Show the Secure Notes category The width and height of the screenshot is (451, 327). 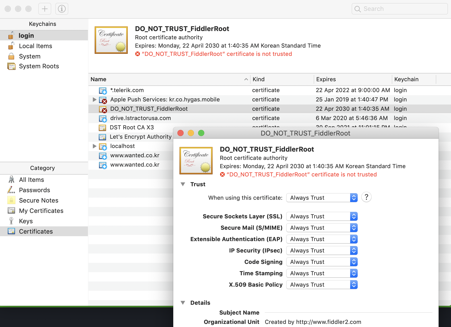coord(44,200)
